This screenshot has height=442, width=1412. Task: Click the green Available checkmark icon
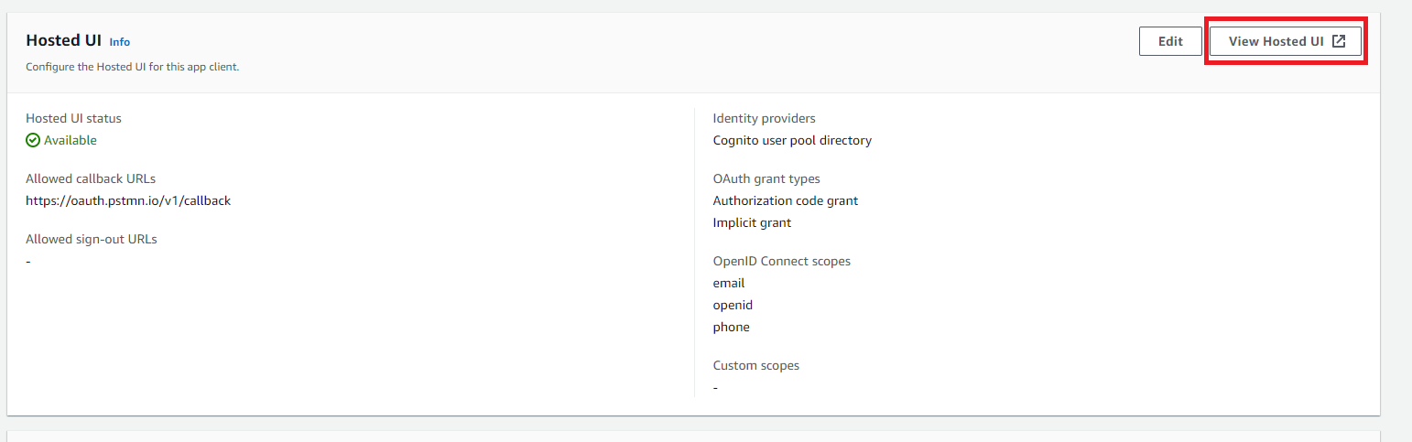(33, 140)
